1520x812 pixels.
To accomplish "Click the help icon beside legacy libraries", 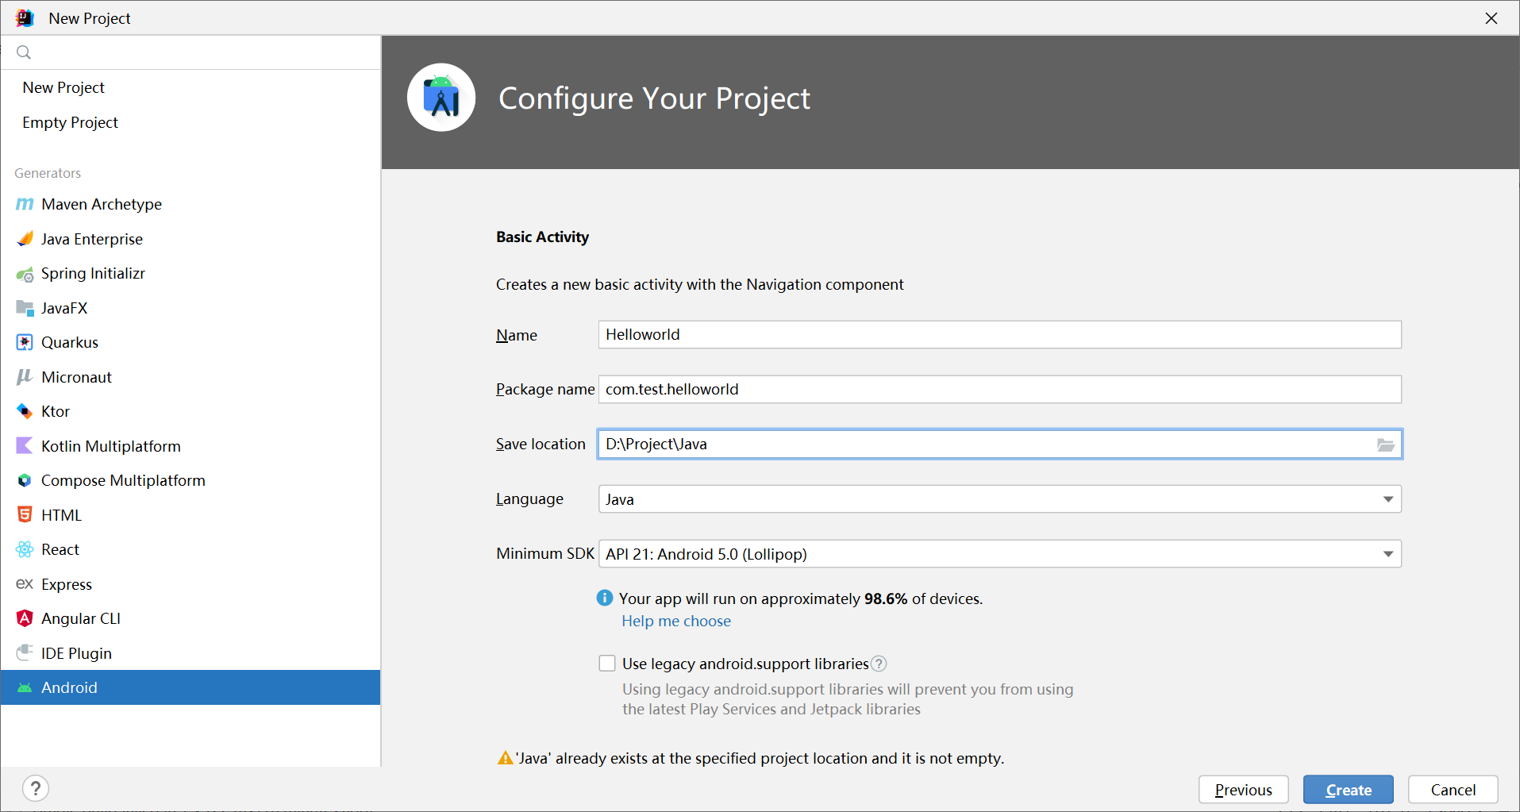I will [x=879, y=664].
